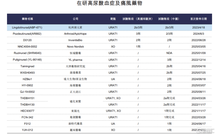The width and height of the screenshot is (216, 135).
Task: Select the URAT1, XO target for THDBH151
Action: point(113,98)
